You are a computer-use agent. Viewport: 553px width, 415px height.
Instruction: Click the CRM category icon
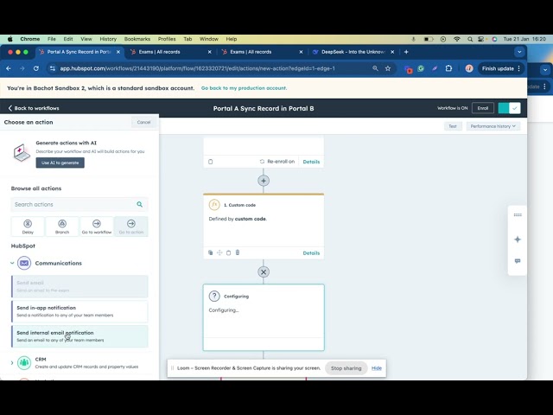point(24,362)
